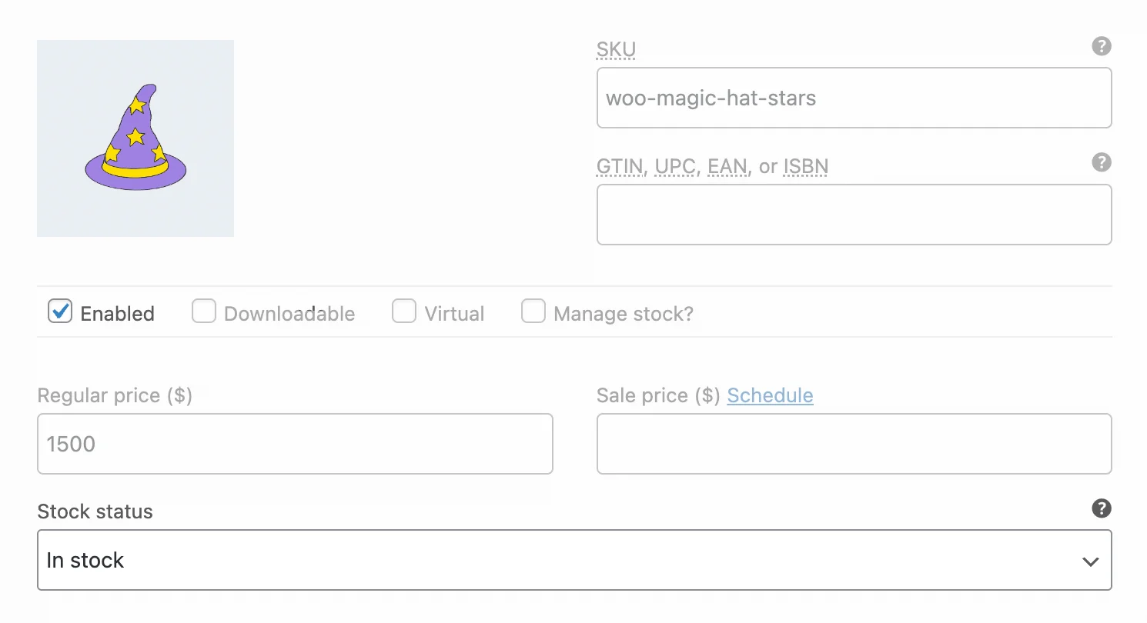This screenshot has height=623, width=1147.
Task: Click the wizard hat product image
Action: [135, 138]
